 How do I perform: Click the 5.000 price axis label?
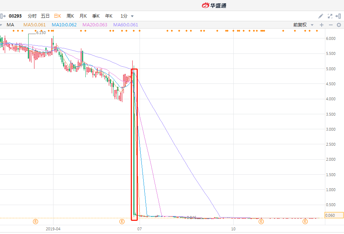330,69
